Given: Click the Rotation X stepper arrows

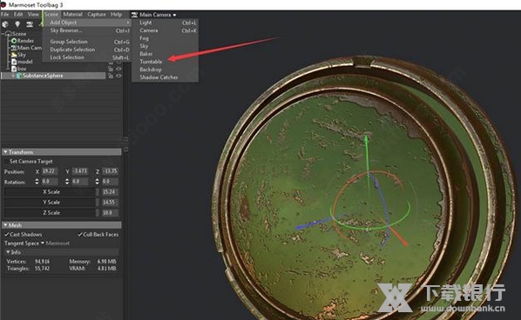Looking at the screenshot, I should [37, 182].
